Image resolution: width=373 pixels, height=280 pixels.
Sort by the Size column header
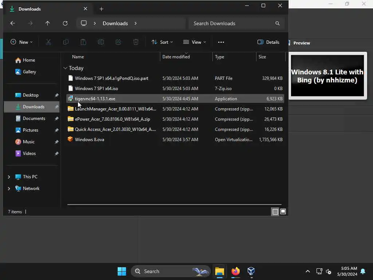pos(271,57)
